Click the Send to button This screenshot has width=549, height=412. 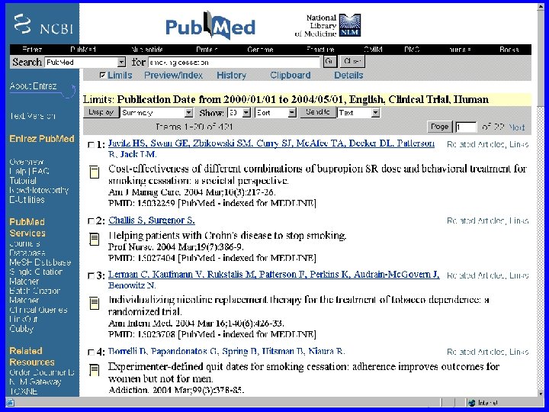click(317, 112)
